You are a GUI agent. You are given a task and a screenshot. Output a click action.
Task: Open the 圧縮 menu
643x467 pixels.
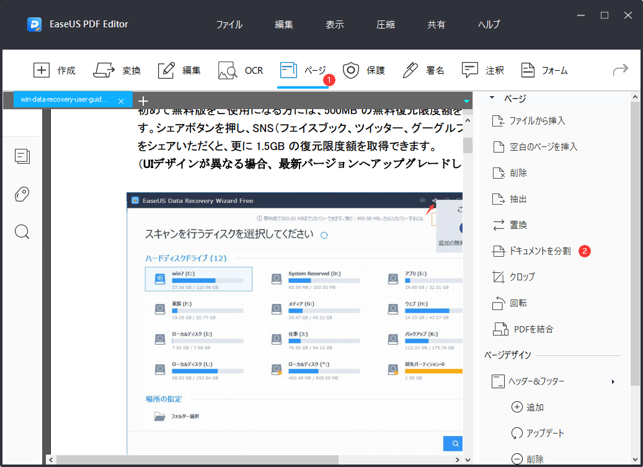pos(385,24)
